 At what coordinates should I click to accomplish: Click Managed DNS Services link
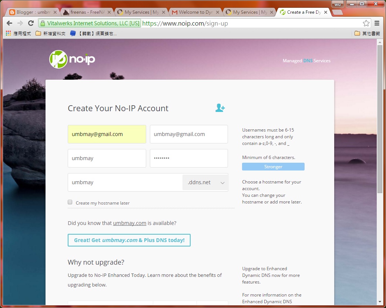pyautogui.click(x=306, y=61)
